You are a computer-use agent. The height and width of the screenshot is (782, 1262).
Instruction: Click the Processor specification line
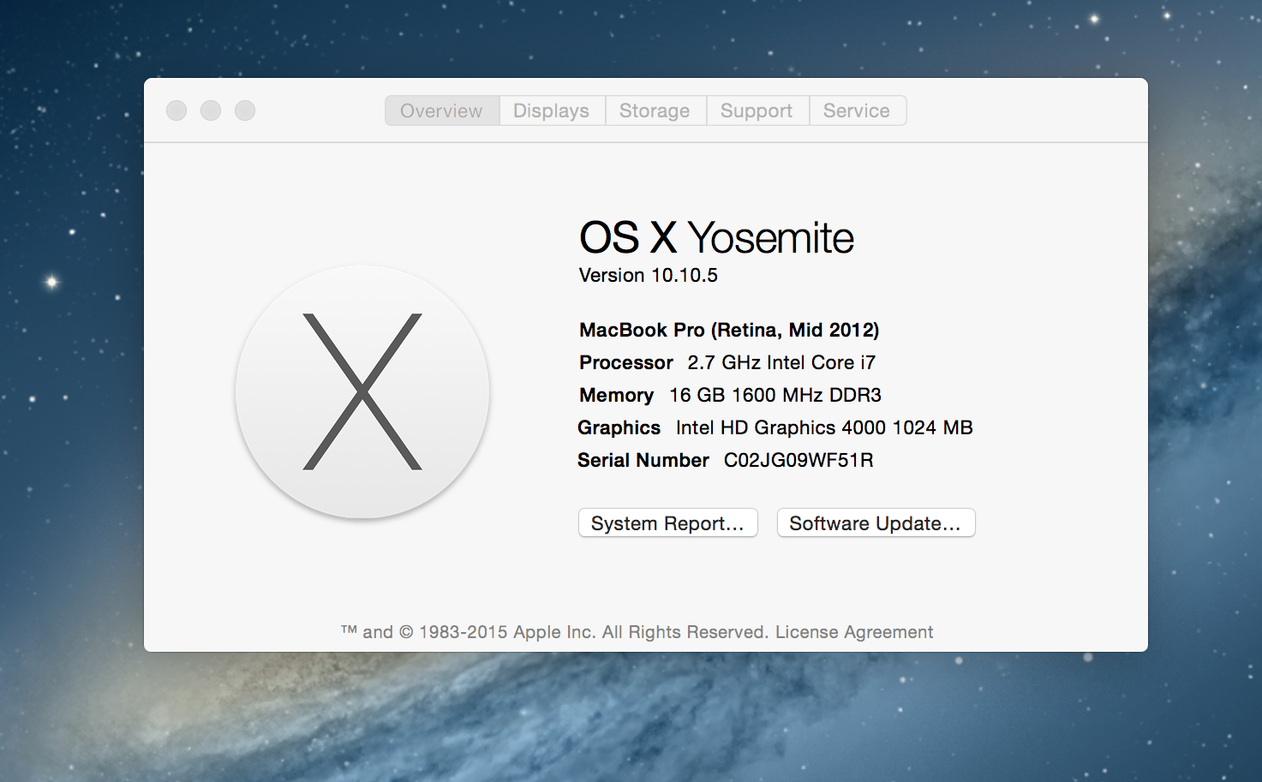727,362
